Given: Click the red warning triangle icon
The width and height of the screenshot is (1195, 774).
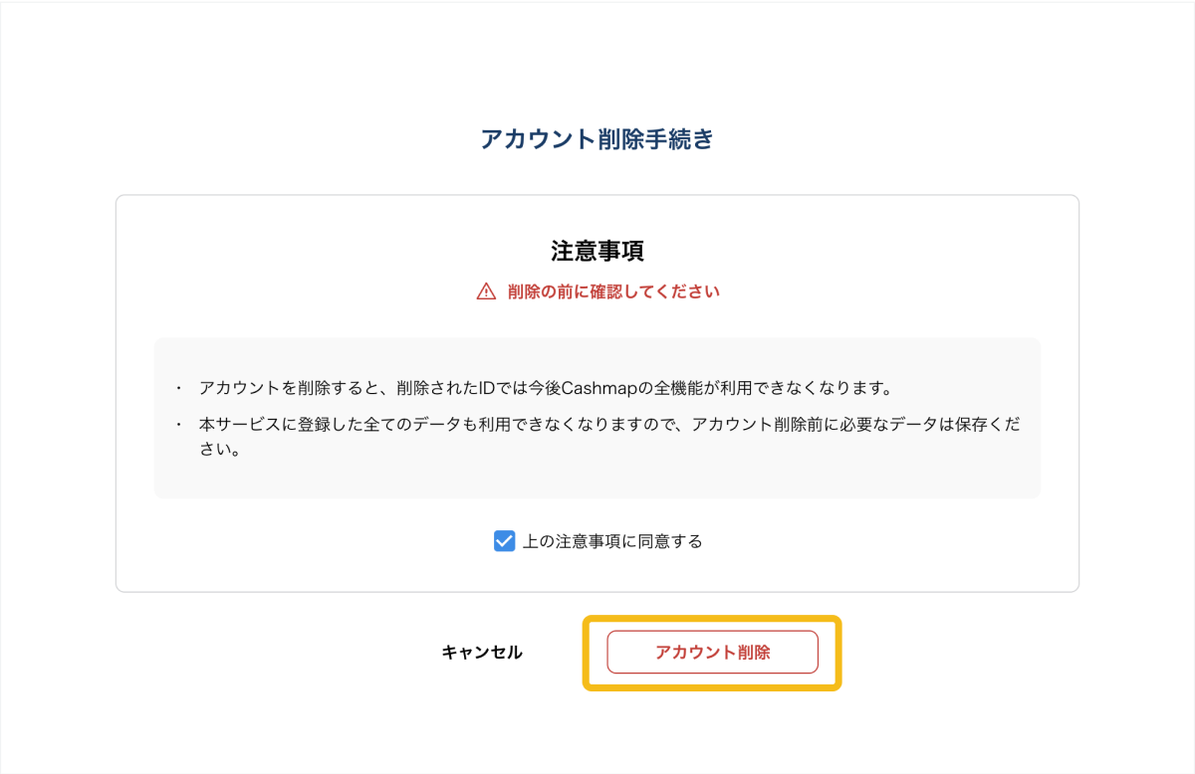Looking at the screenshot, I should 486,291.
